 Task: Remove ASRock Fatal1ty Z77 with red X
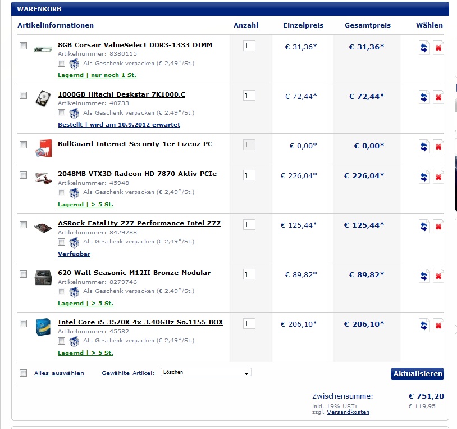[x=438, y=227]
